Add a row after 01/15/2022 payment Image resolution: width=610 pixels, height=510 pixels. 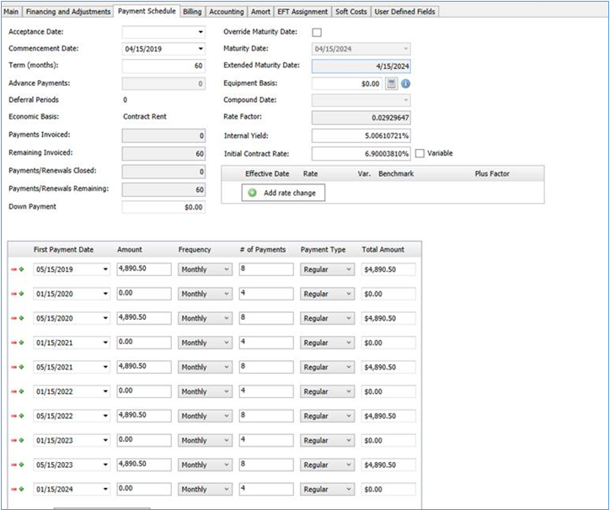(21, 391)
